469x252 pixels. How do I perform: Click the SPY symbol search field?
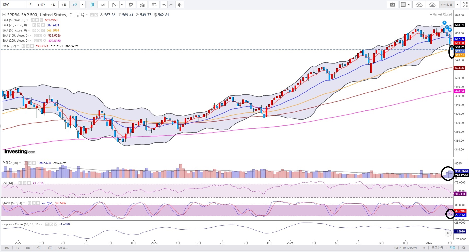[13, 5]
